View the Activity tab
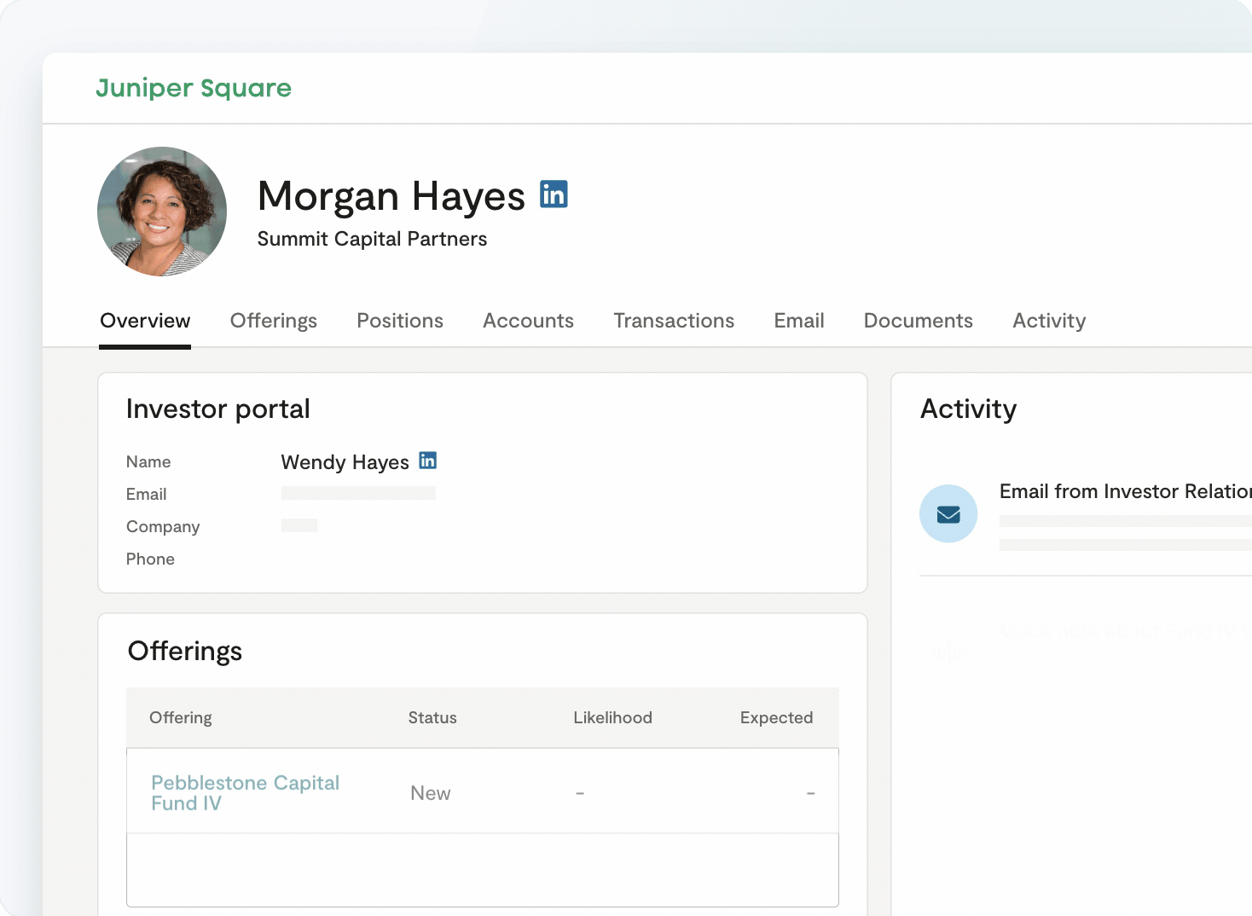Image resolution: width=1252 pixels, height=916 pixels. coord(1049,321)
